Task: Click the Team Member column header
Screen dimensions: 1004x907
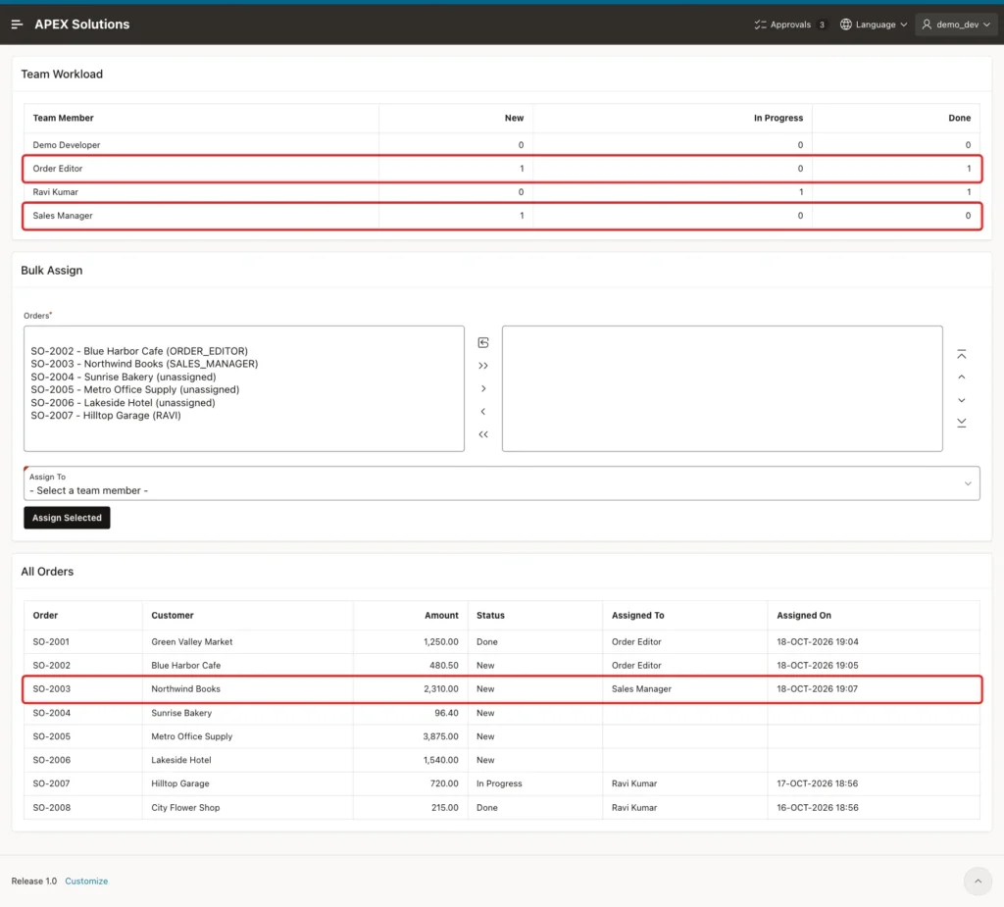Action: (x=64, y=118)
